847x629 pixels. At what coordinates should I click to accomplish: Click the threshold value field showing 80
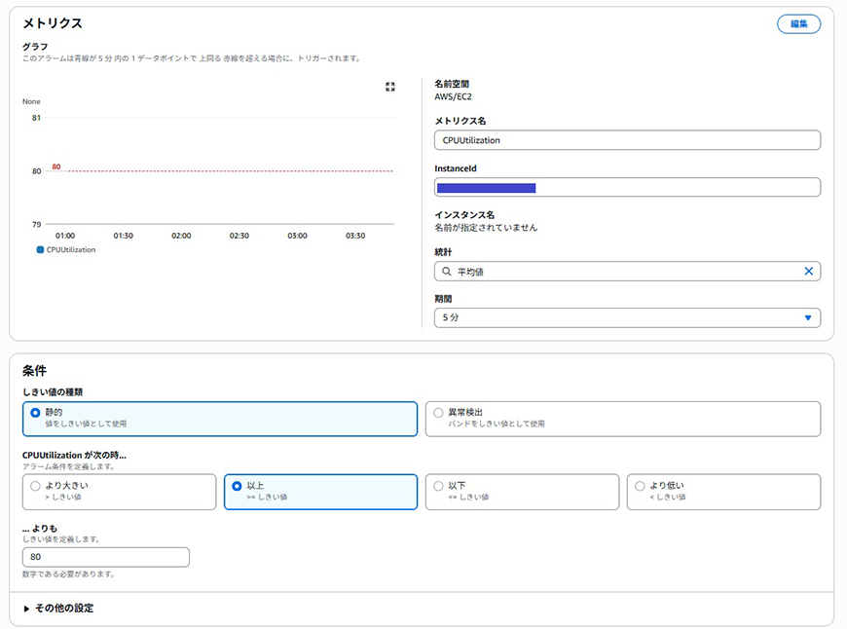coord(105,557)
